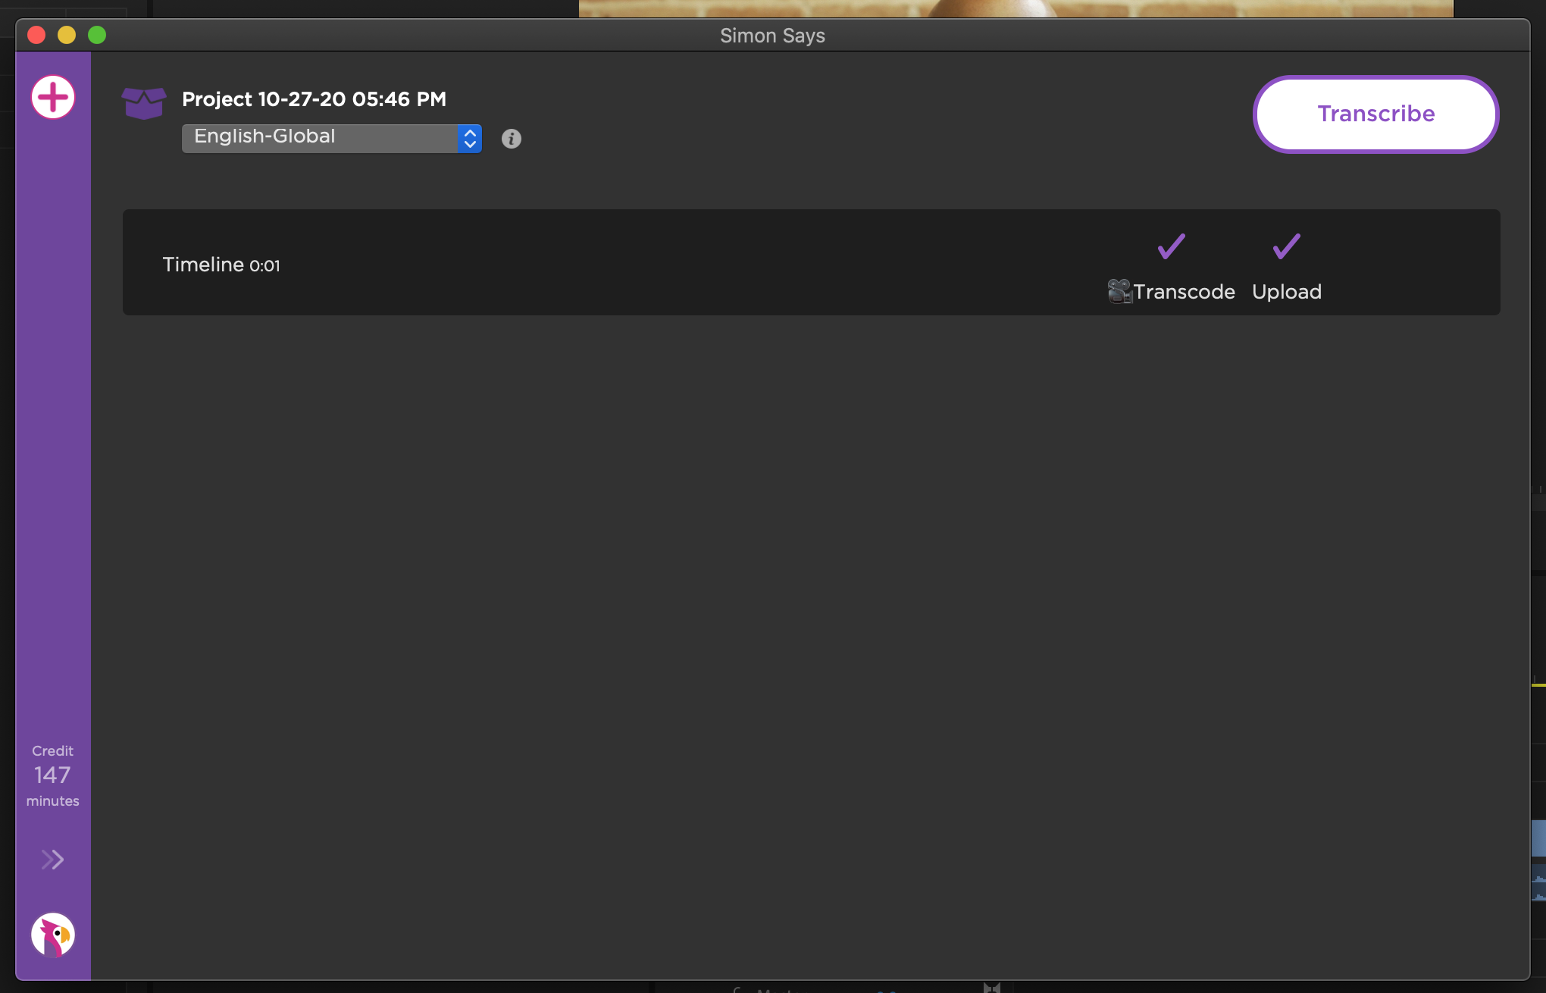1546x993 pixels.
Task: Click the Credit 147 minutes indicator
Action: [x=52, y=775]
